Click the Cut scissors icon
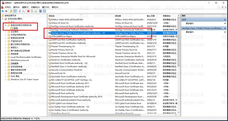228x121 pixels. point(20,11)
